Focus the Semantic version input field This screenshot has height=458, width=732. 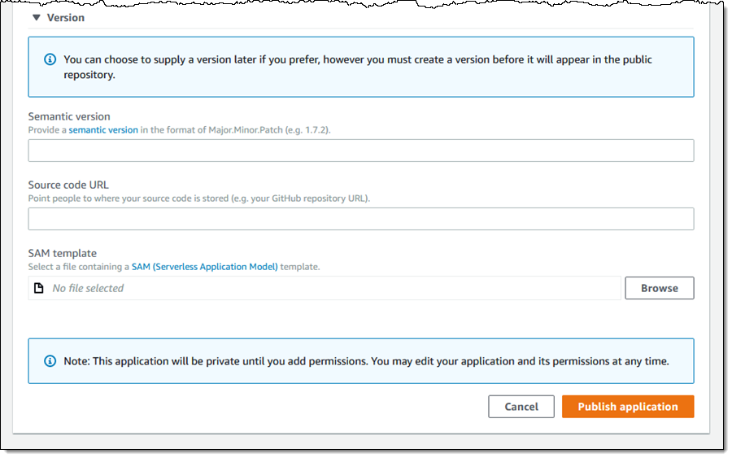point(361,150)
